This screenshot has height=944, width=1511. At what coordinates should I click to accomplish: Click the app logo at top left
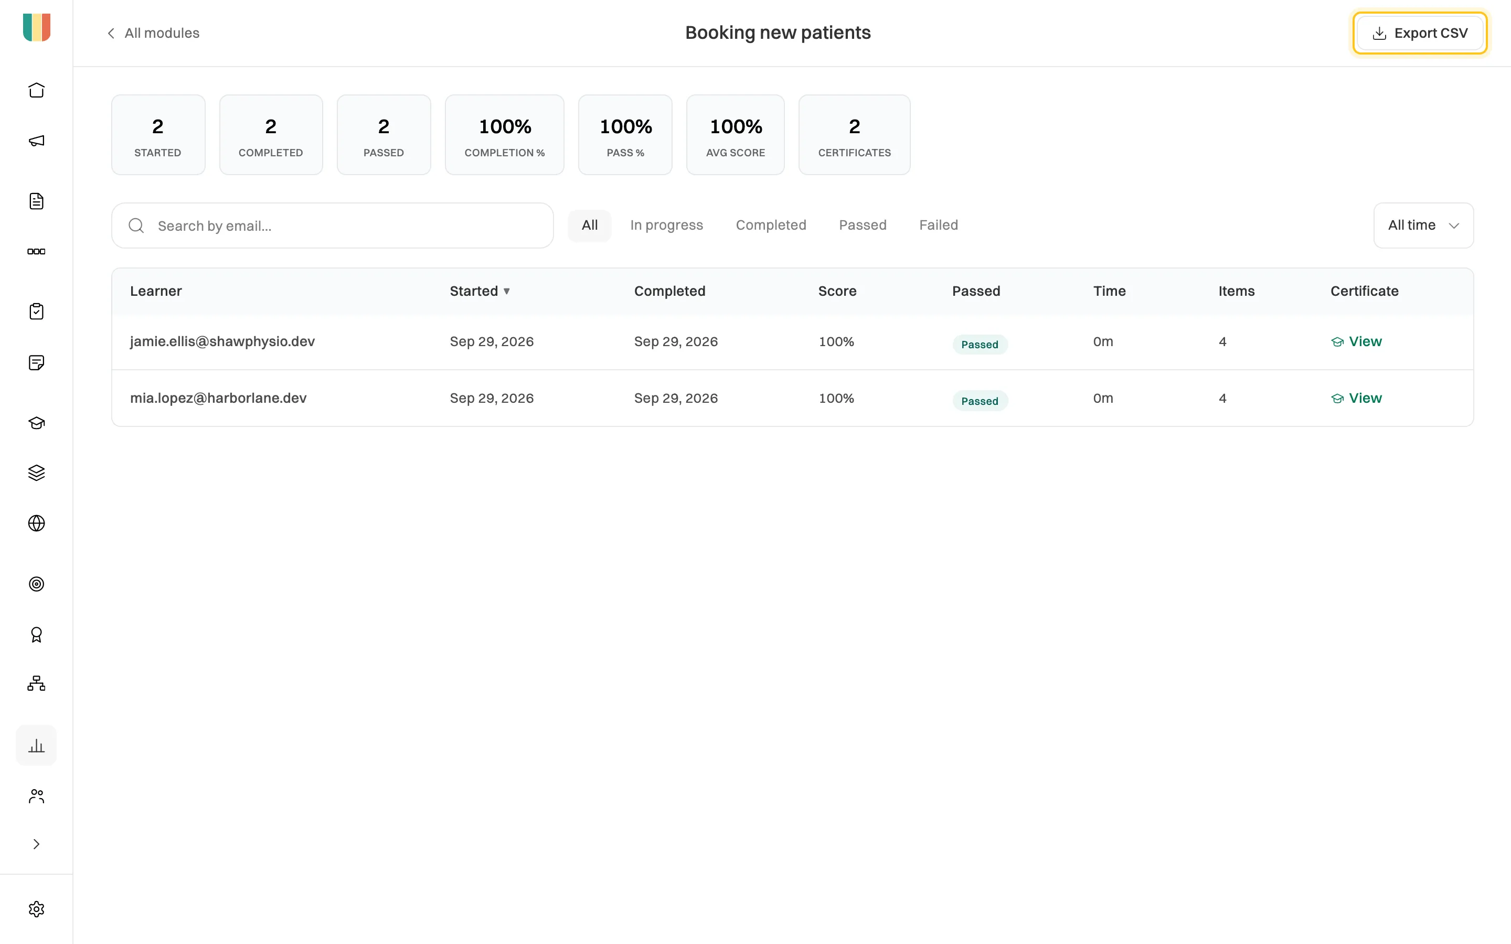coord(36,27)
